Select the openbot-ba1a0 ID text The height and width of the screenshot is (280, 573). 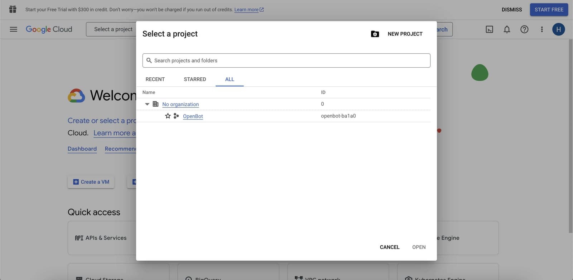[338, 116]
